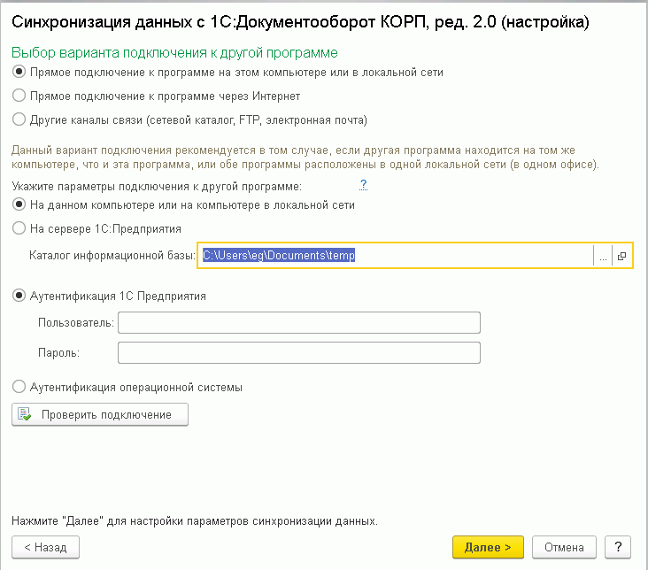Cancel setup with 'Отмена' button
The height and width of the screenshot is (570, 648).
(564, 547)
